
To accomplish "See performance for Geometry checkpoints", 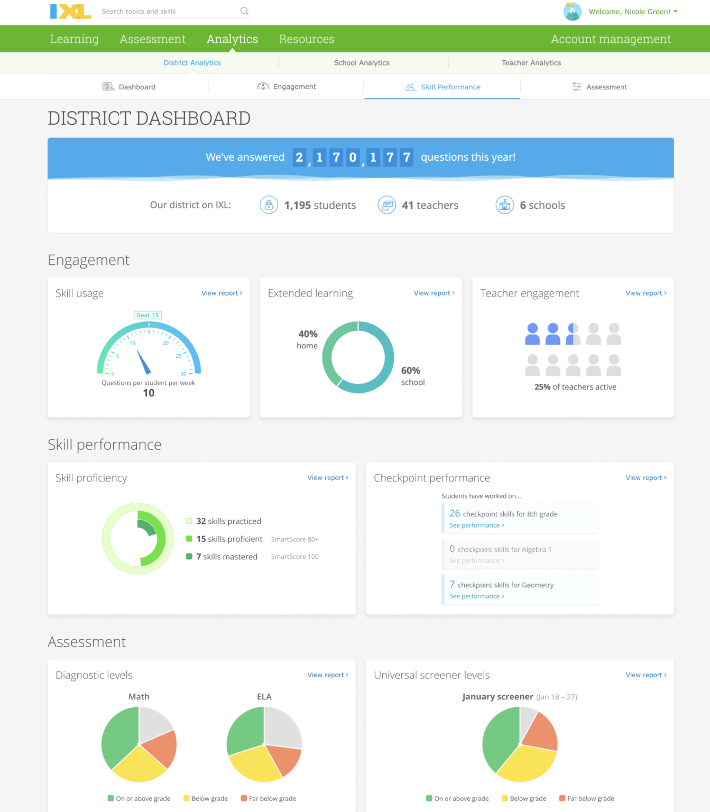I will point(477,596).
